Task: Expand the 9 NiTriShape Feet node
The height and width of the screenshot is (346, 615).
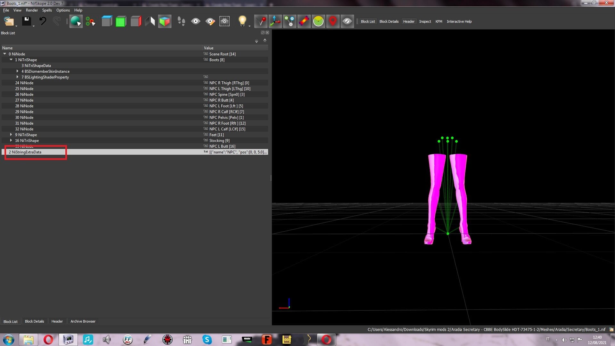Action: [x=11, y=135]
